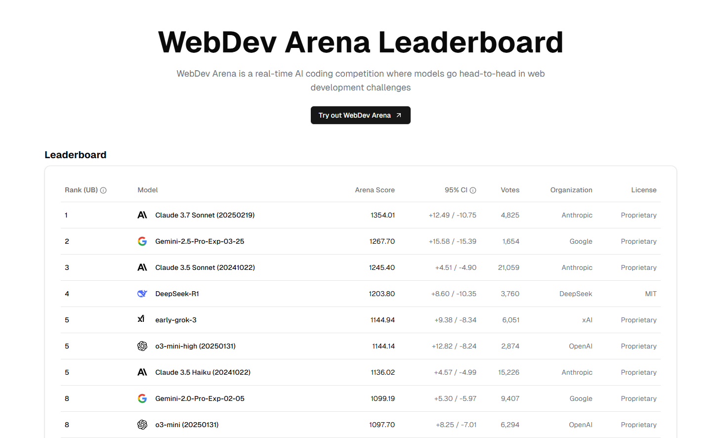
Task: Click the Anthropic logo beside Claude 3.7 Sonnet
Action: point(142,215)
